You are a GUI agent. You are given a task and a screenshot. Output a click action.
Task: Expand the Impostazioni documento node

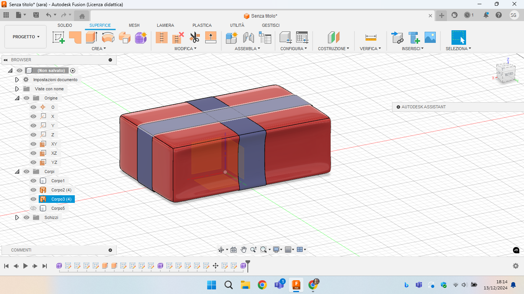tap(17, 80)
